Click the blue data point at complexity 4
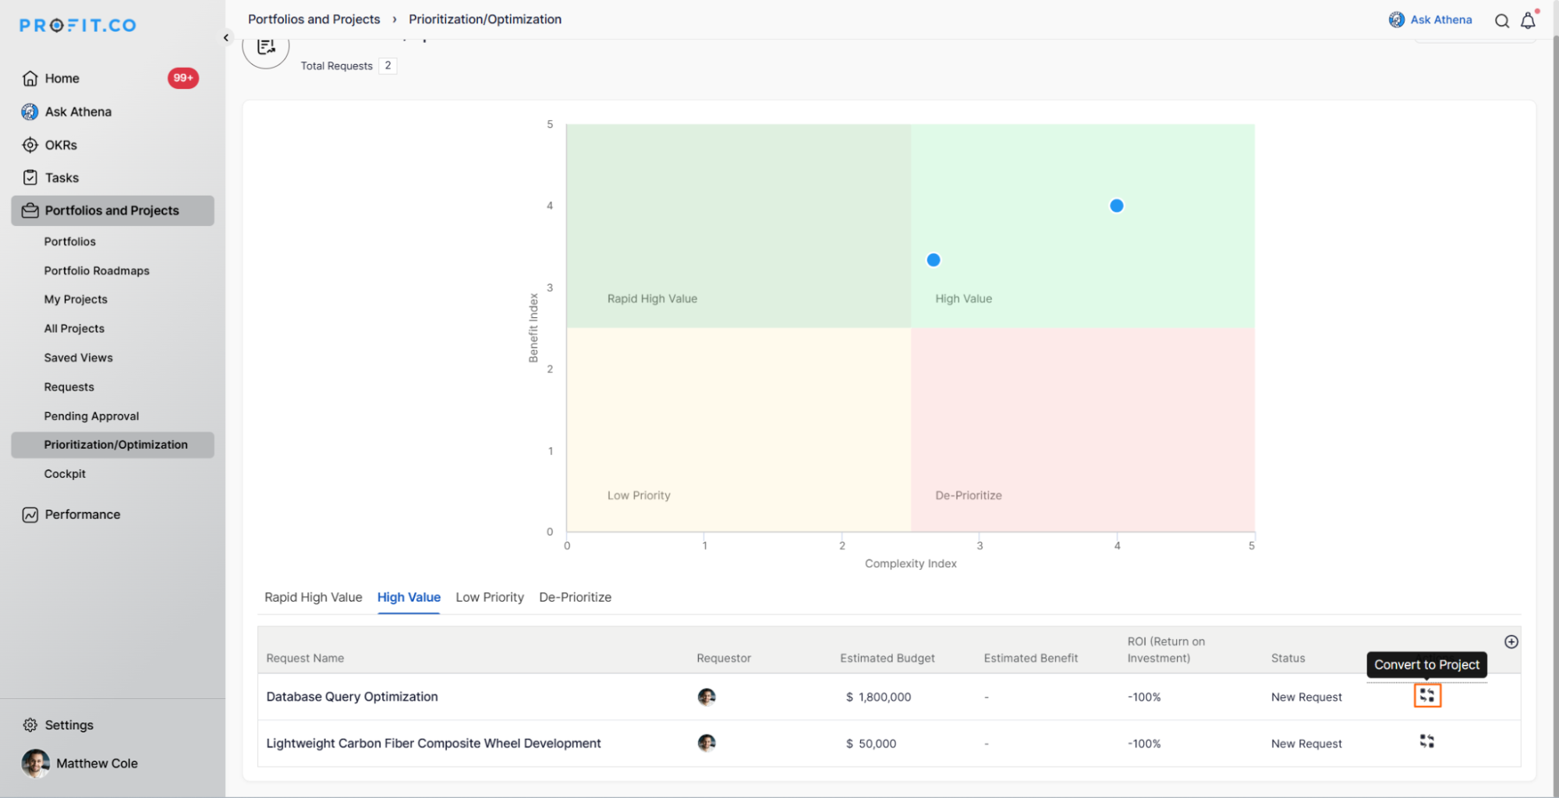The image size is (1559, 798). (x=1116, y=206)
